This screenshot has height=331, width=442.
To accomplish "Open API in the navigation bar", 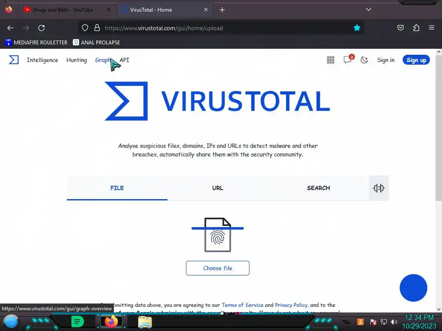I will (124, 60).
